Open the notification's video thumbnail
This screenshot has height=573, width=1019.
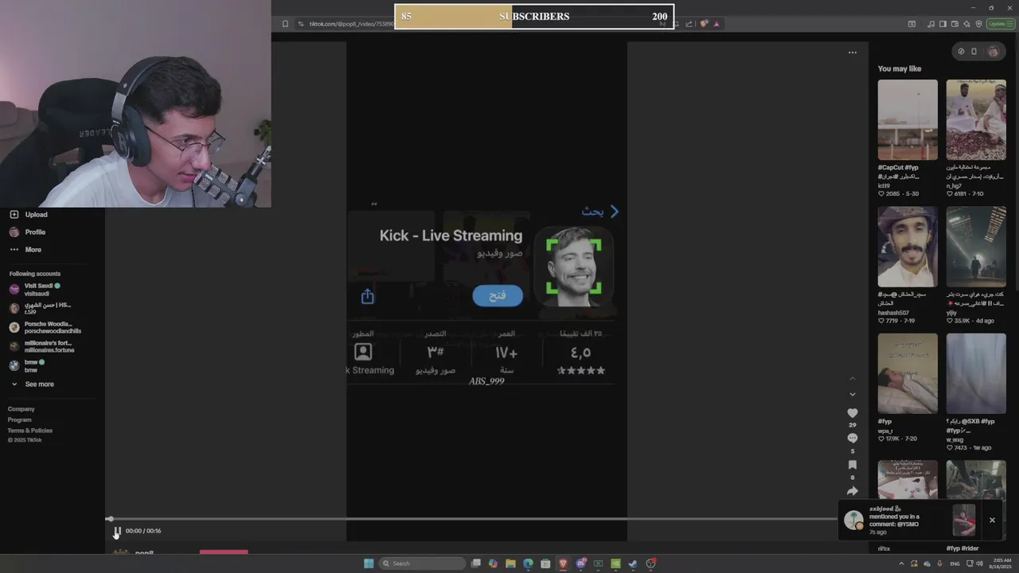964,520
